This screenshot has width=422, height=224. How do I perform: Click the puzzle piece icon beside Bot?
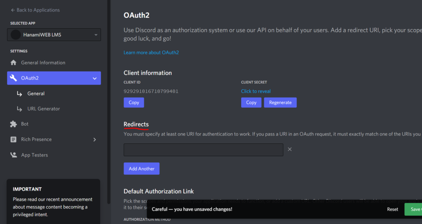pos(14,124)
